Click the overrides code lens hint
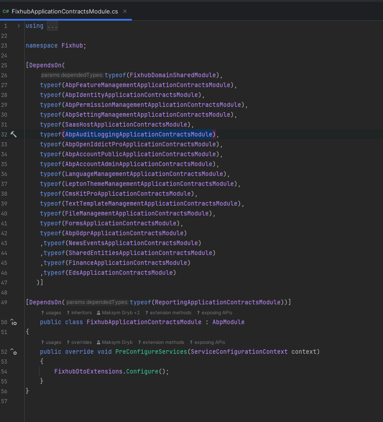 tap(79, 342)
